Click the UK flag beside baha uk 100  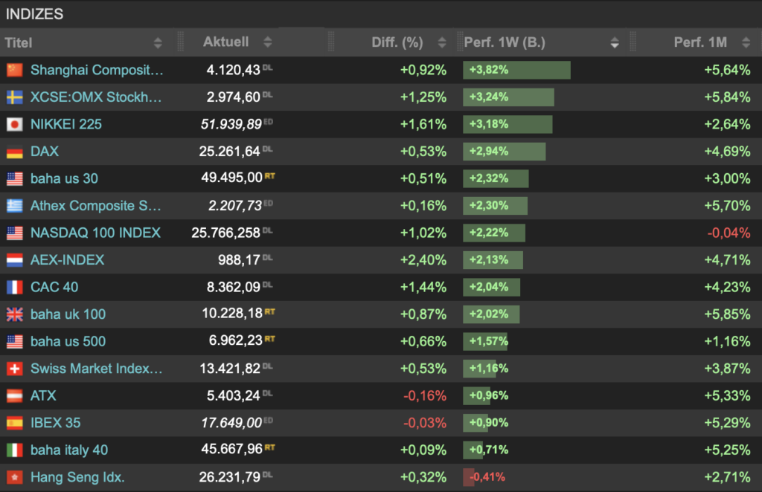(x=14, y=314)
